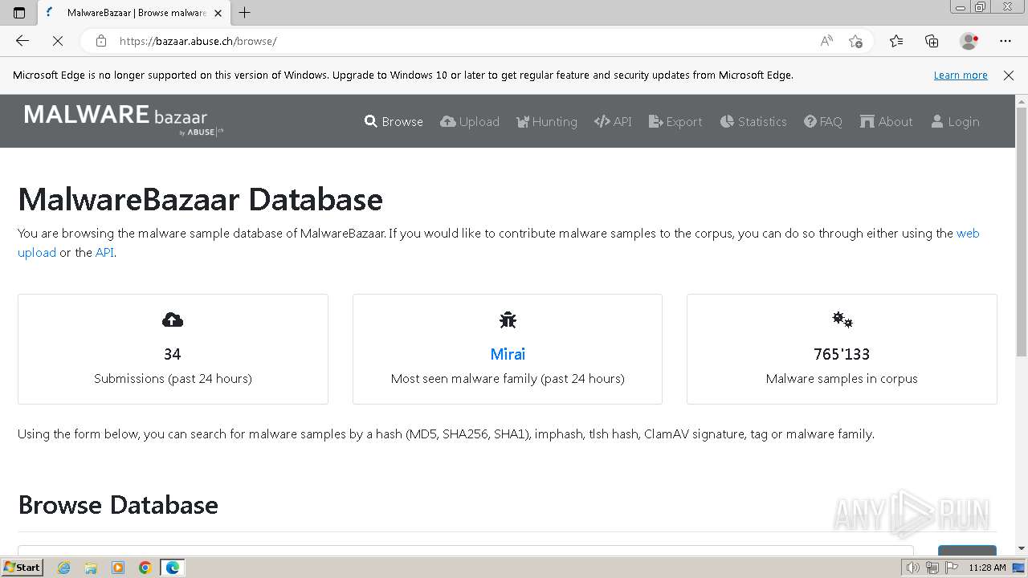The image size is (1028, 578).
Task: Open the API navigation item
Action: pyautogui.click(x=613, y=121)
